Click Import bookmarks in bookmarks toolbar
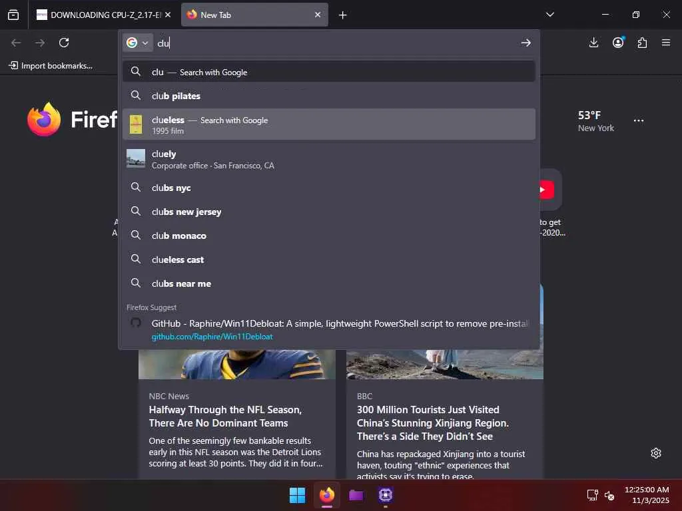 (51, 66)
